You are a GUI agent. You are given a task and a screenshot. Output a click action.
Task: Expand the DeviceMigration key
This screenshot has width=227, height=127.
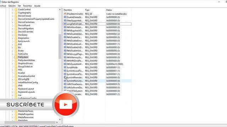tap(12, 29)
